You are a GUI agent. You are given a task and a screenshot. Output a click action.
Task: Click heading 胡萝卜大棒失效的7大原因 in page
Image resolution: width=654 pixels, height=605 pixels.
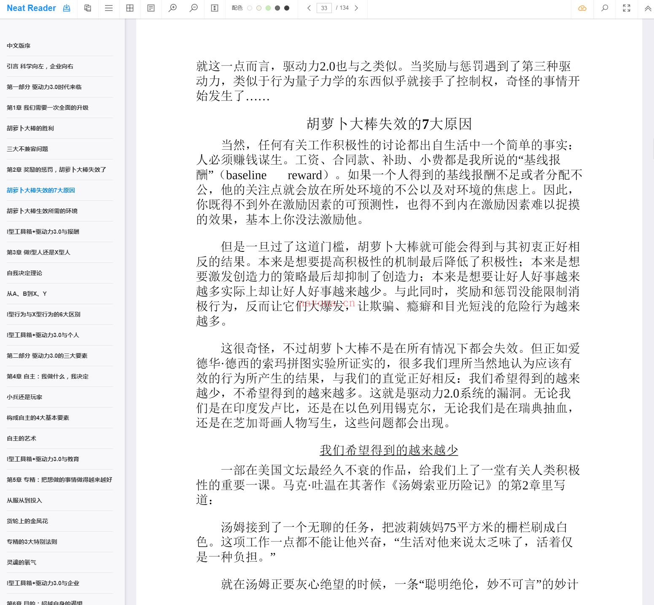389,124
